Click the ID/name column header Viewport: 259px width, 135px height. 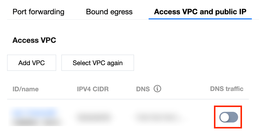(26, 89)
